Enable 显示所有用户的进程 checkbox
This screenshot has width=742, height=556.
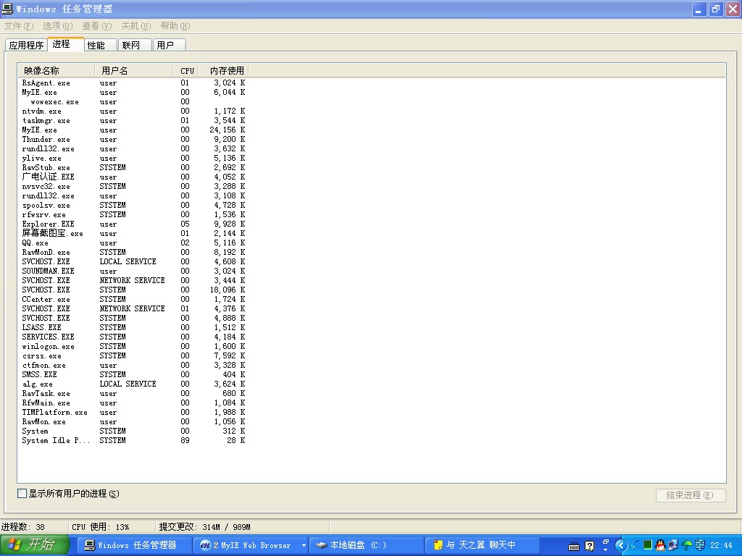(22, 494)
